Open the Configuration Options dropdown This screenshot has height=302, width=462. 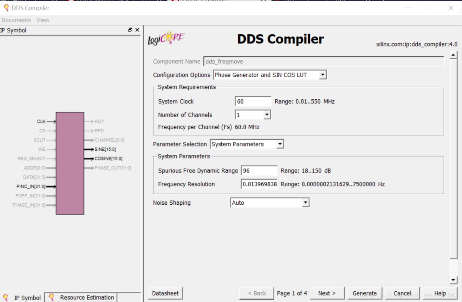pyautogui.click(x=322, y=75)
